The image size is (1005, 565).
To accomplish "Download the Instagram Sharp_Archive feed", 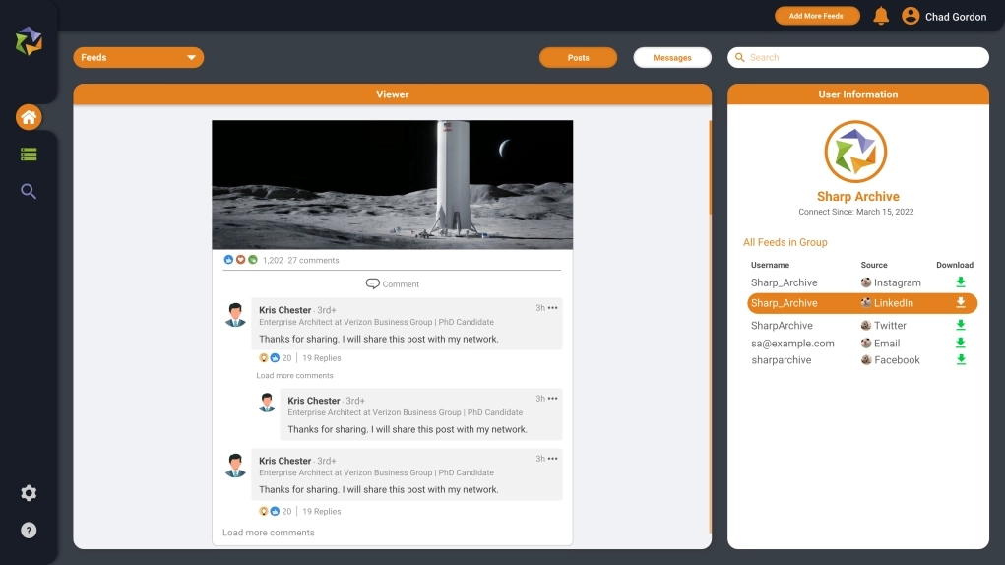I will (961, 282).
